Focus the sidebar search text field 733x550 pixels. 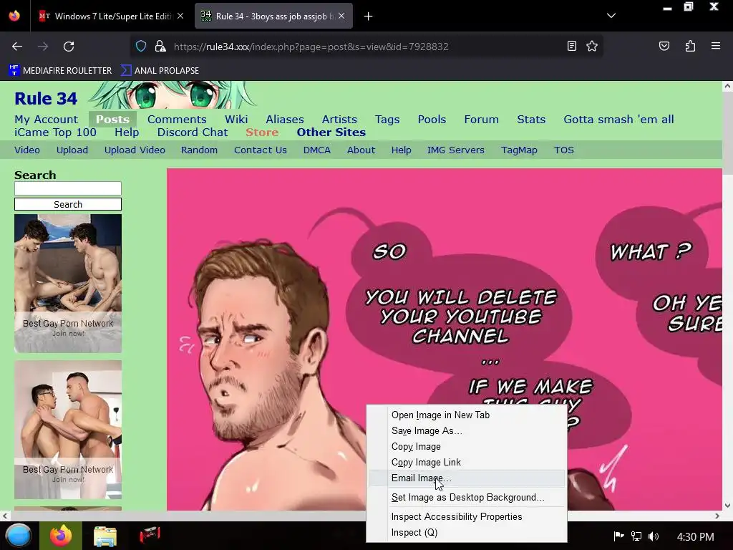coord(68,188)
